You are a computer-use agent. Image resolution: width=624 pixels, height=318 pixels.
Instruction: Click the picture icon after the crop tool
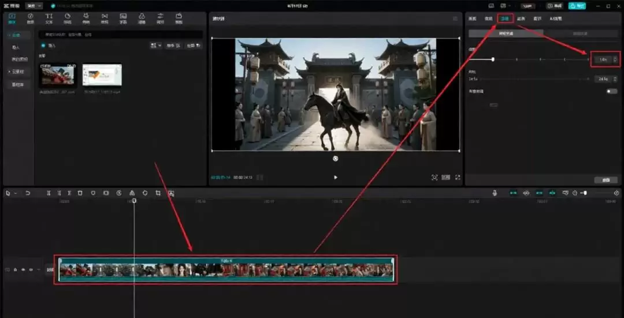pos(171,193)
